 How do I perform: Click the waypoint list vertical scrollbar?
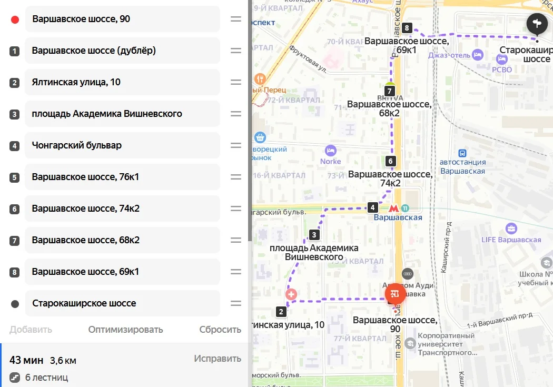250,120
